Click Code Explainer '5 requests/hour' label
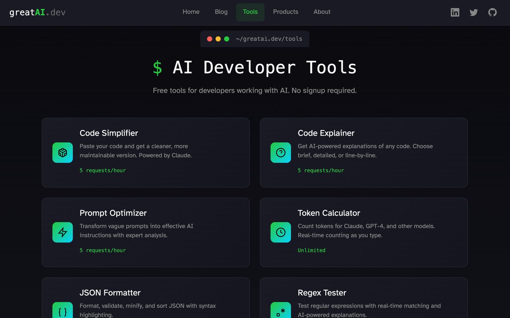Viewport: 510px width, 318px height. coord(321,171)
